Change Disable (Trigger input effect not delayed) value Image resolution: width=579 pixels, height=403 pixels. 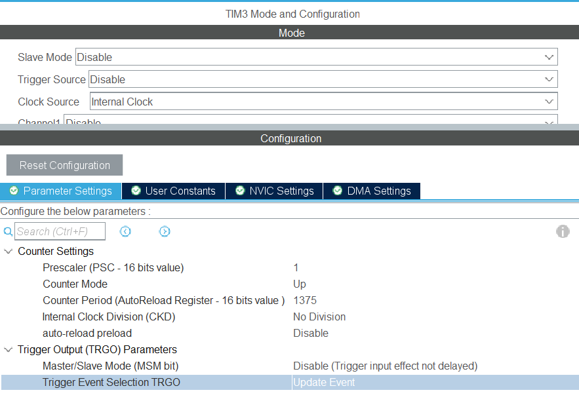click(385, 366)
